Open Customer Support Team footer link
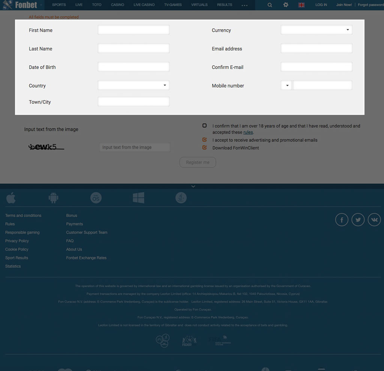The height and width of the screenshot is (371, 384). (x=87, y=232)
